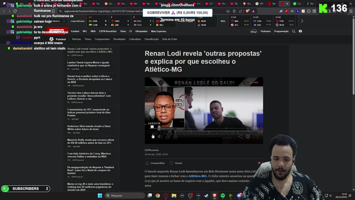355x200 pixels.
Task: Open the Anderson Silva manda recado article
Action: click(x=89, y=127)
